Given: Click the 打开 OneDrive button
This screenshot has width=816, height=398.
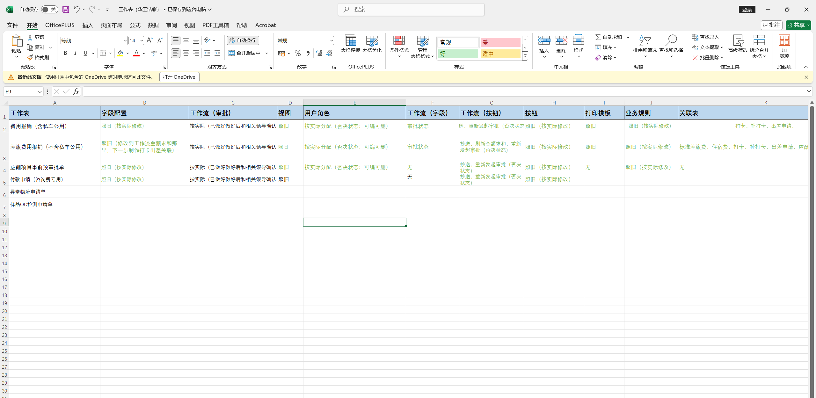Looking at the screenshot, I should coord(179,77).
